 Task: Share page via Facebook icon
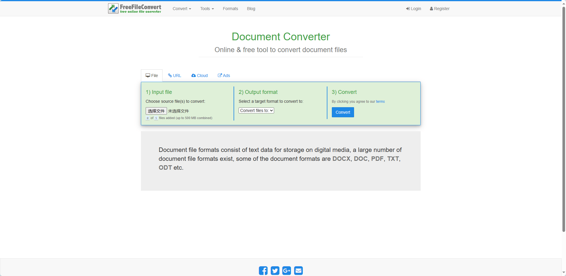(x=263, y=271)
